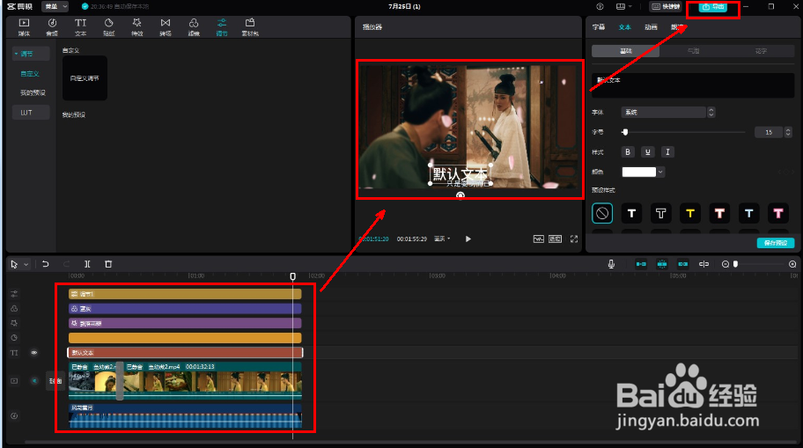803x448 pixels.
Task: Open the Material pack (素材包) tab
Action: [x=250, y=26]
